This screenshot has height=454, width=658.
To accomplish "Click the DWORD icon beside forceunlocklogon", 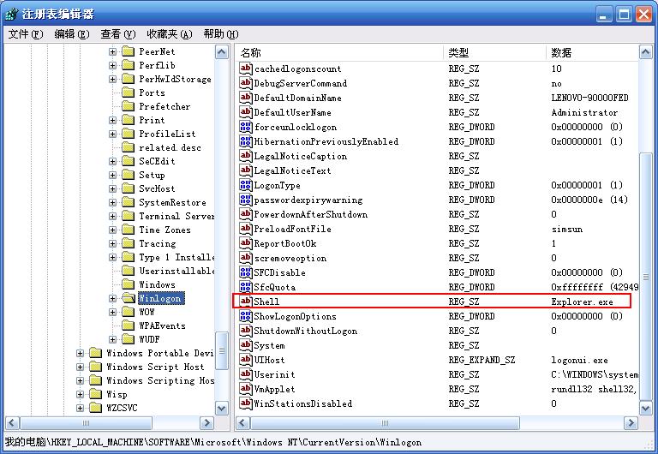I will (246, 127).
